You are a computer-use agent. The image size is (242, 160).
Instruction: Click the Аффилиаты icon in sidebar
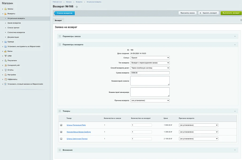click(6, 79)
